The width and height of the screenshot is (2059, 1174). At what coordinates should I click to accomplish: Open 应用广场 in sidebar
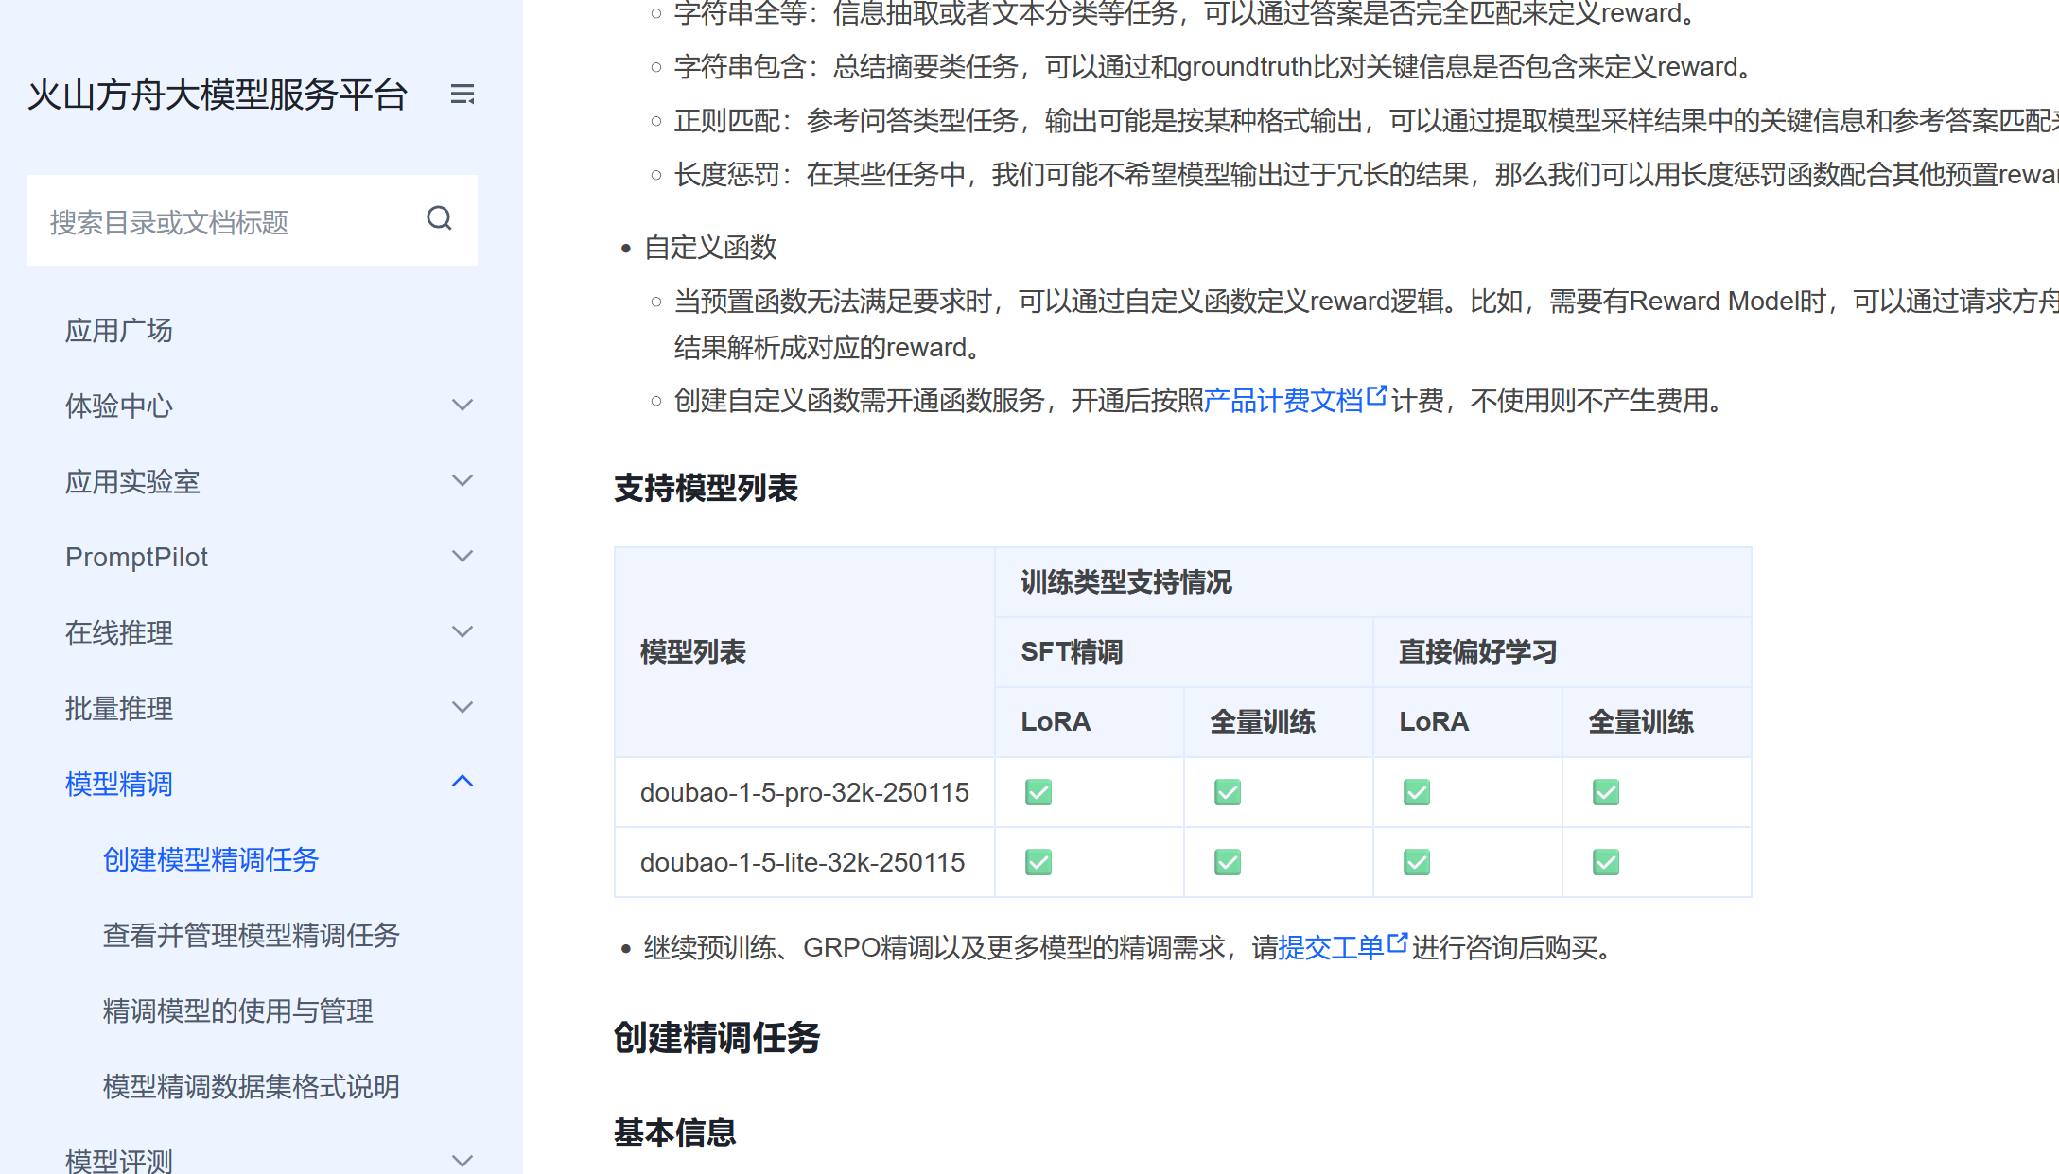click(x=119, y=331)
